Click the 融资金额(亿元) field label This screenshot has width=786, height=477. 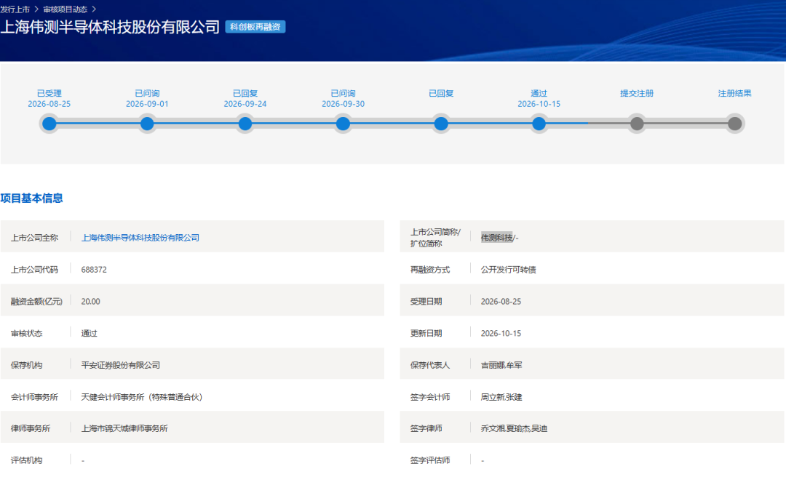[x=36, y=302]
